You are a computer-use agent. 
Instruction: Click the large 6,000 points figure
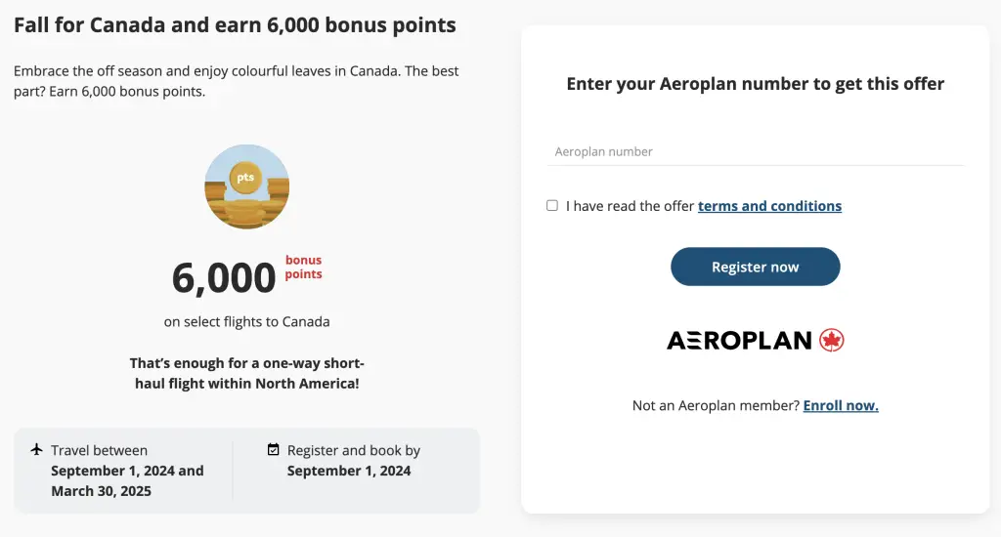pyautogui.click(x=224, y=278)
